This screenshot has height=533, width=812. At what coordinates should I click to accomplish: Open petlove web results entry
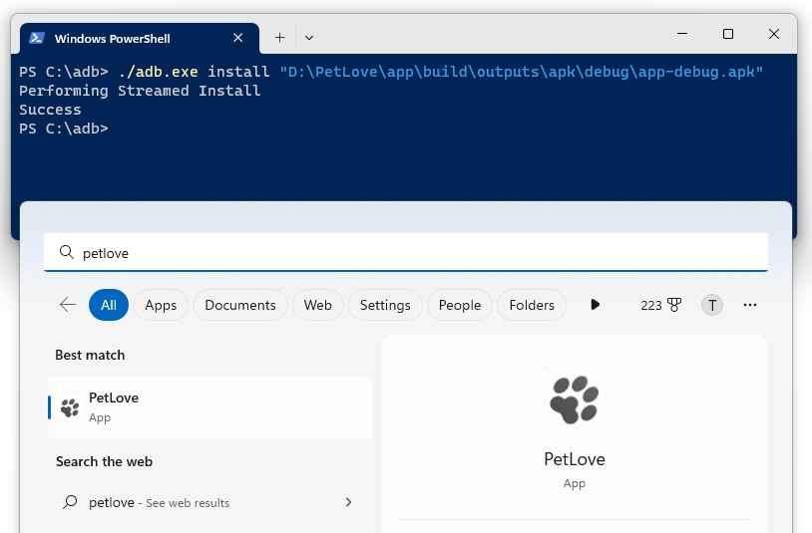(209, 502)
